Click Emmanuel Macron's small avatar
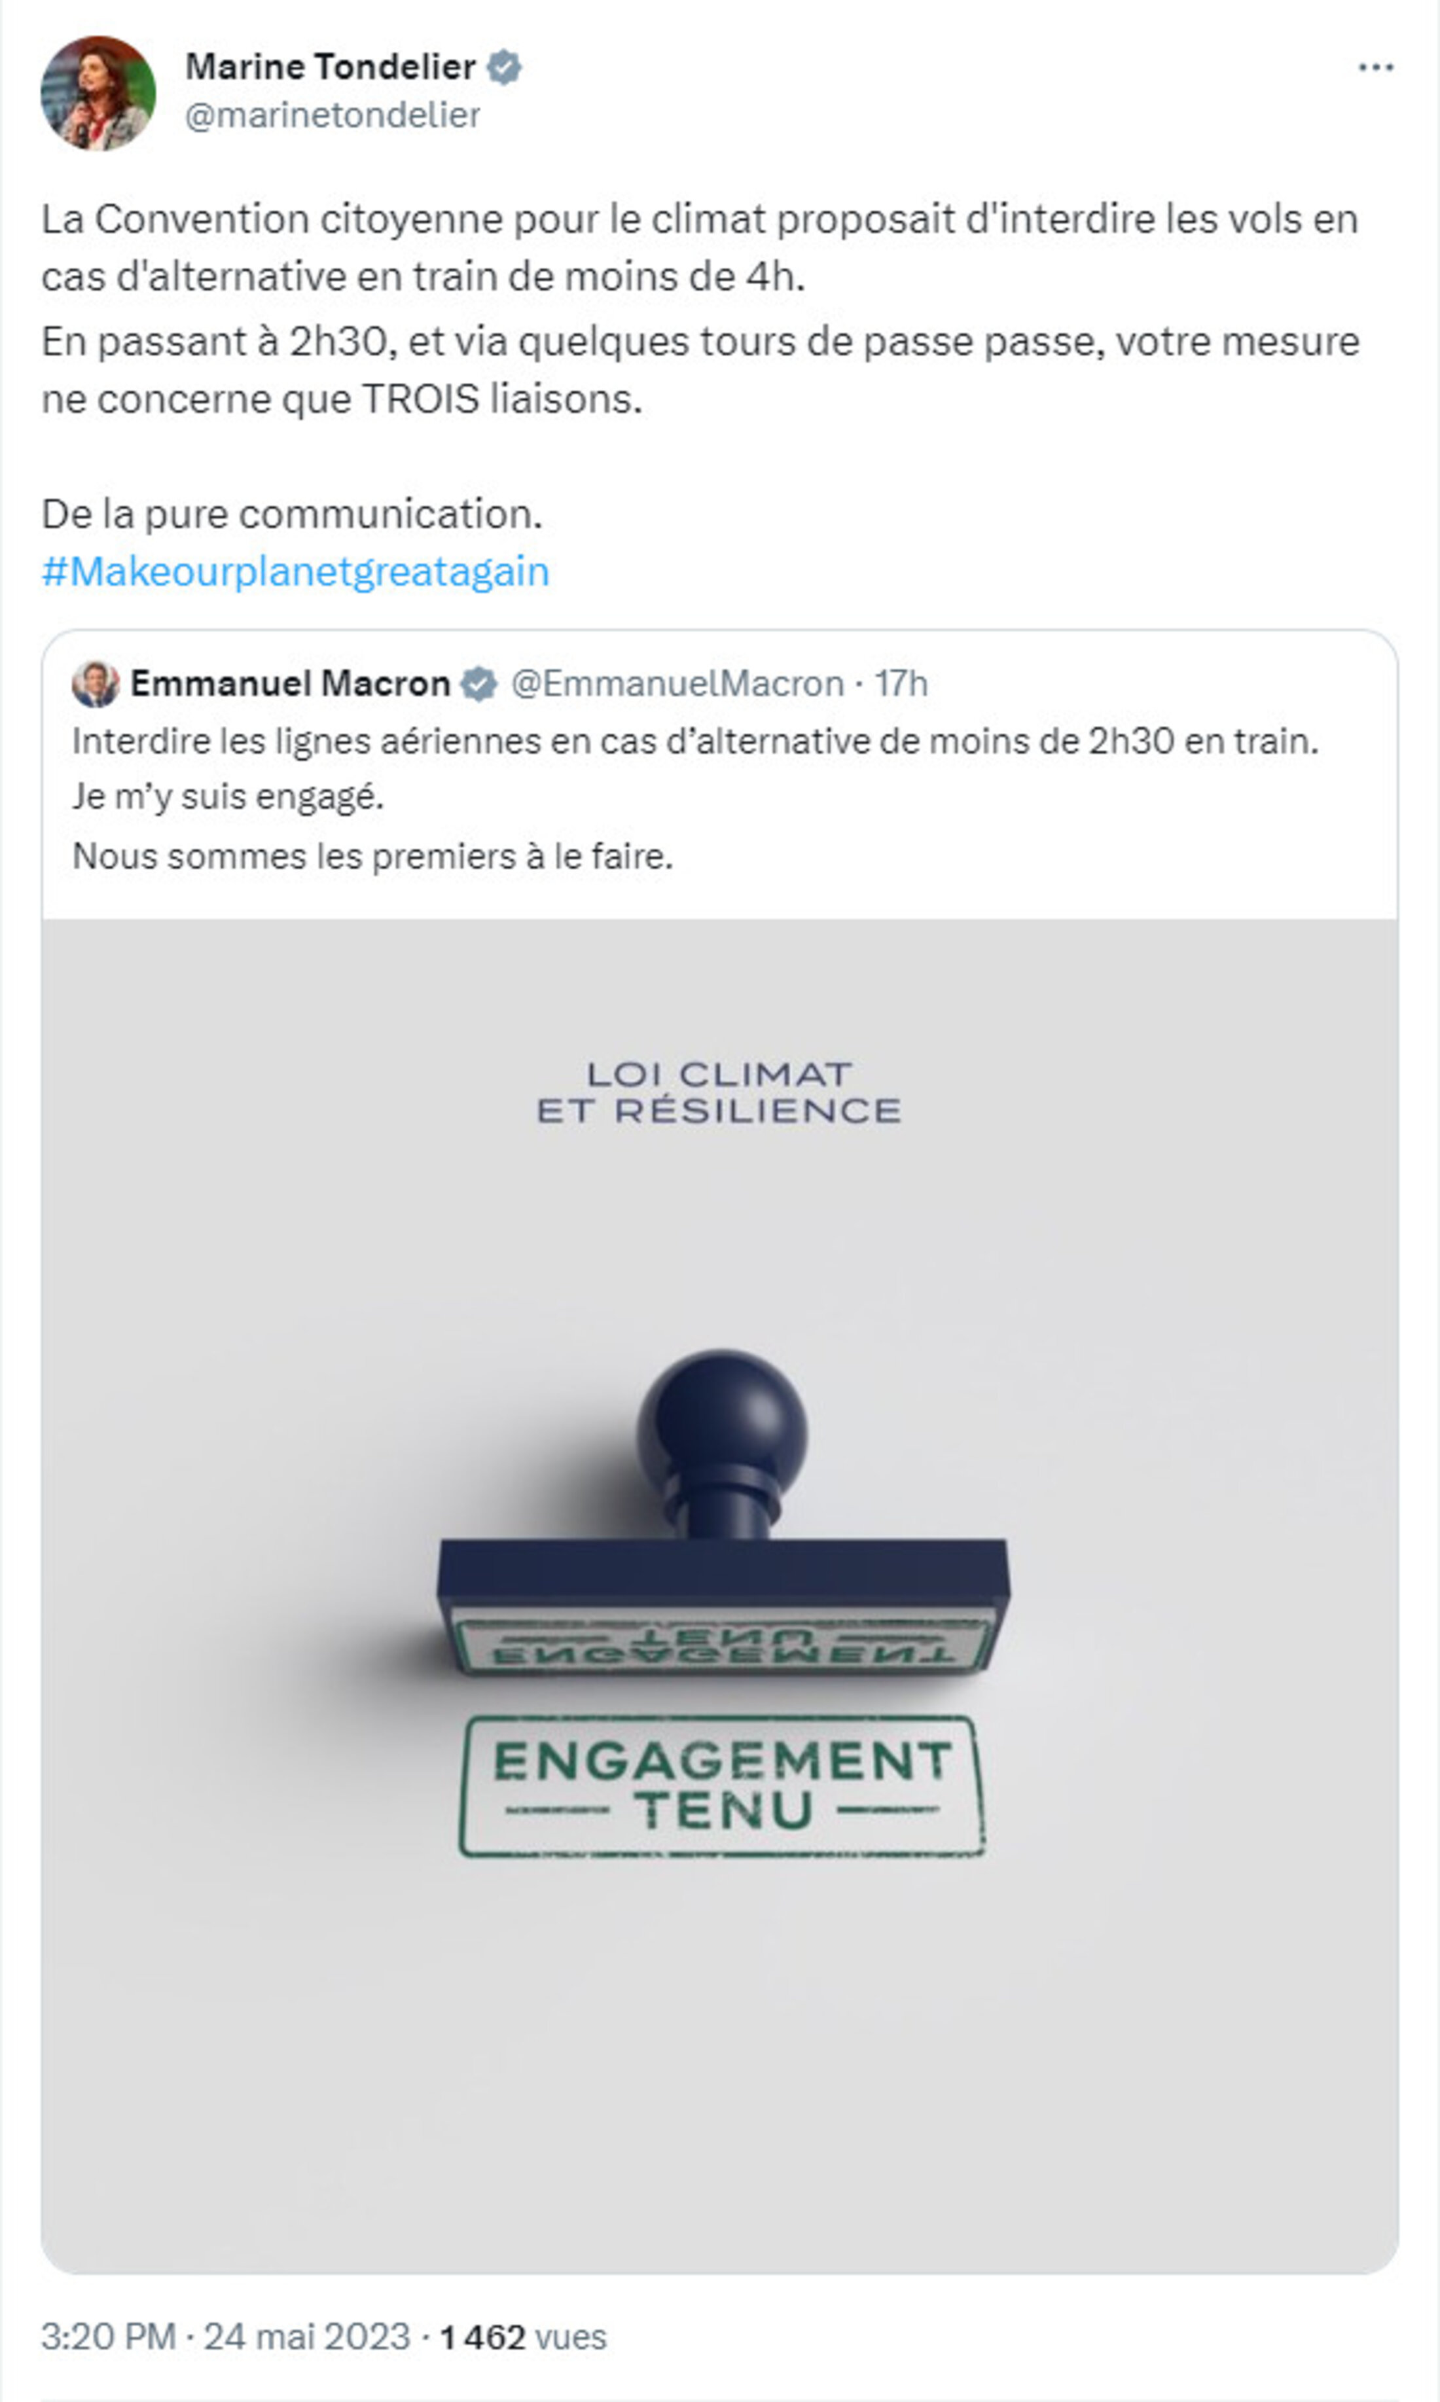 [x=95, y=684]
